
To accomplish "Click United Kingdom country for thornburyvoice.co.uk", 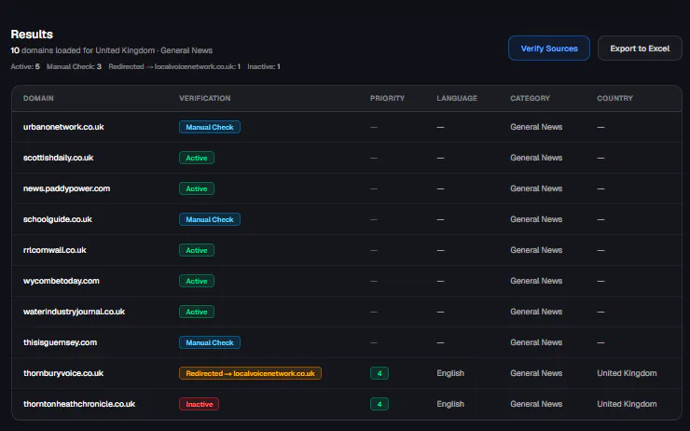I will 627,373.
